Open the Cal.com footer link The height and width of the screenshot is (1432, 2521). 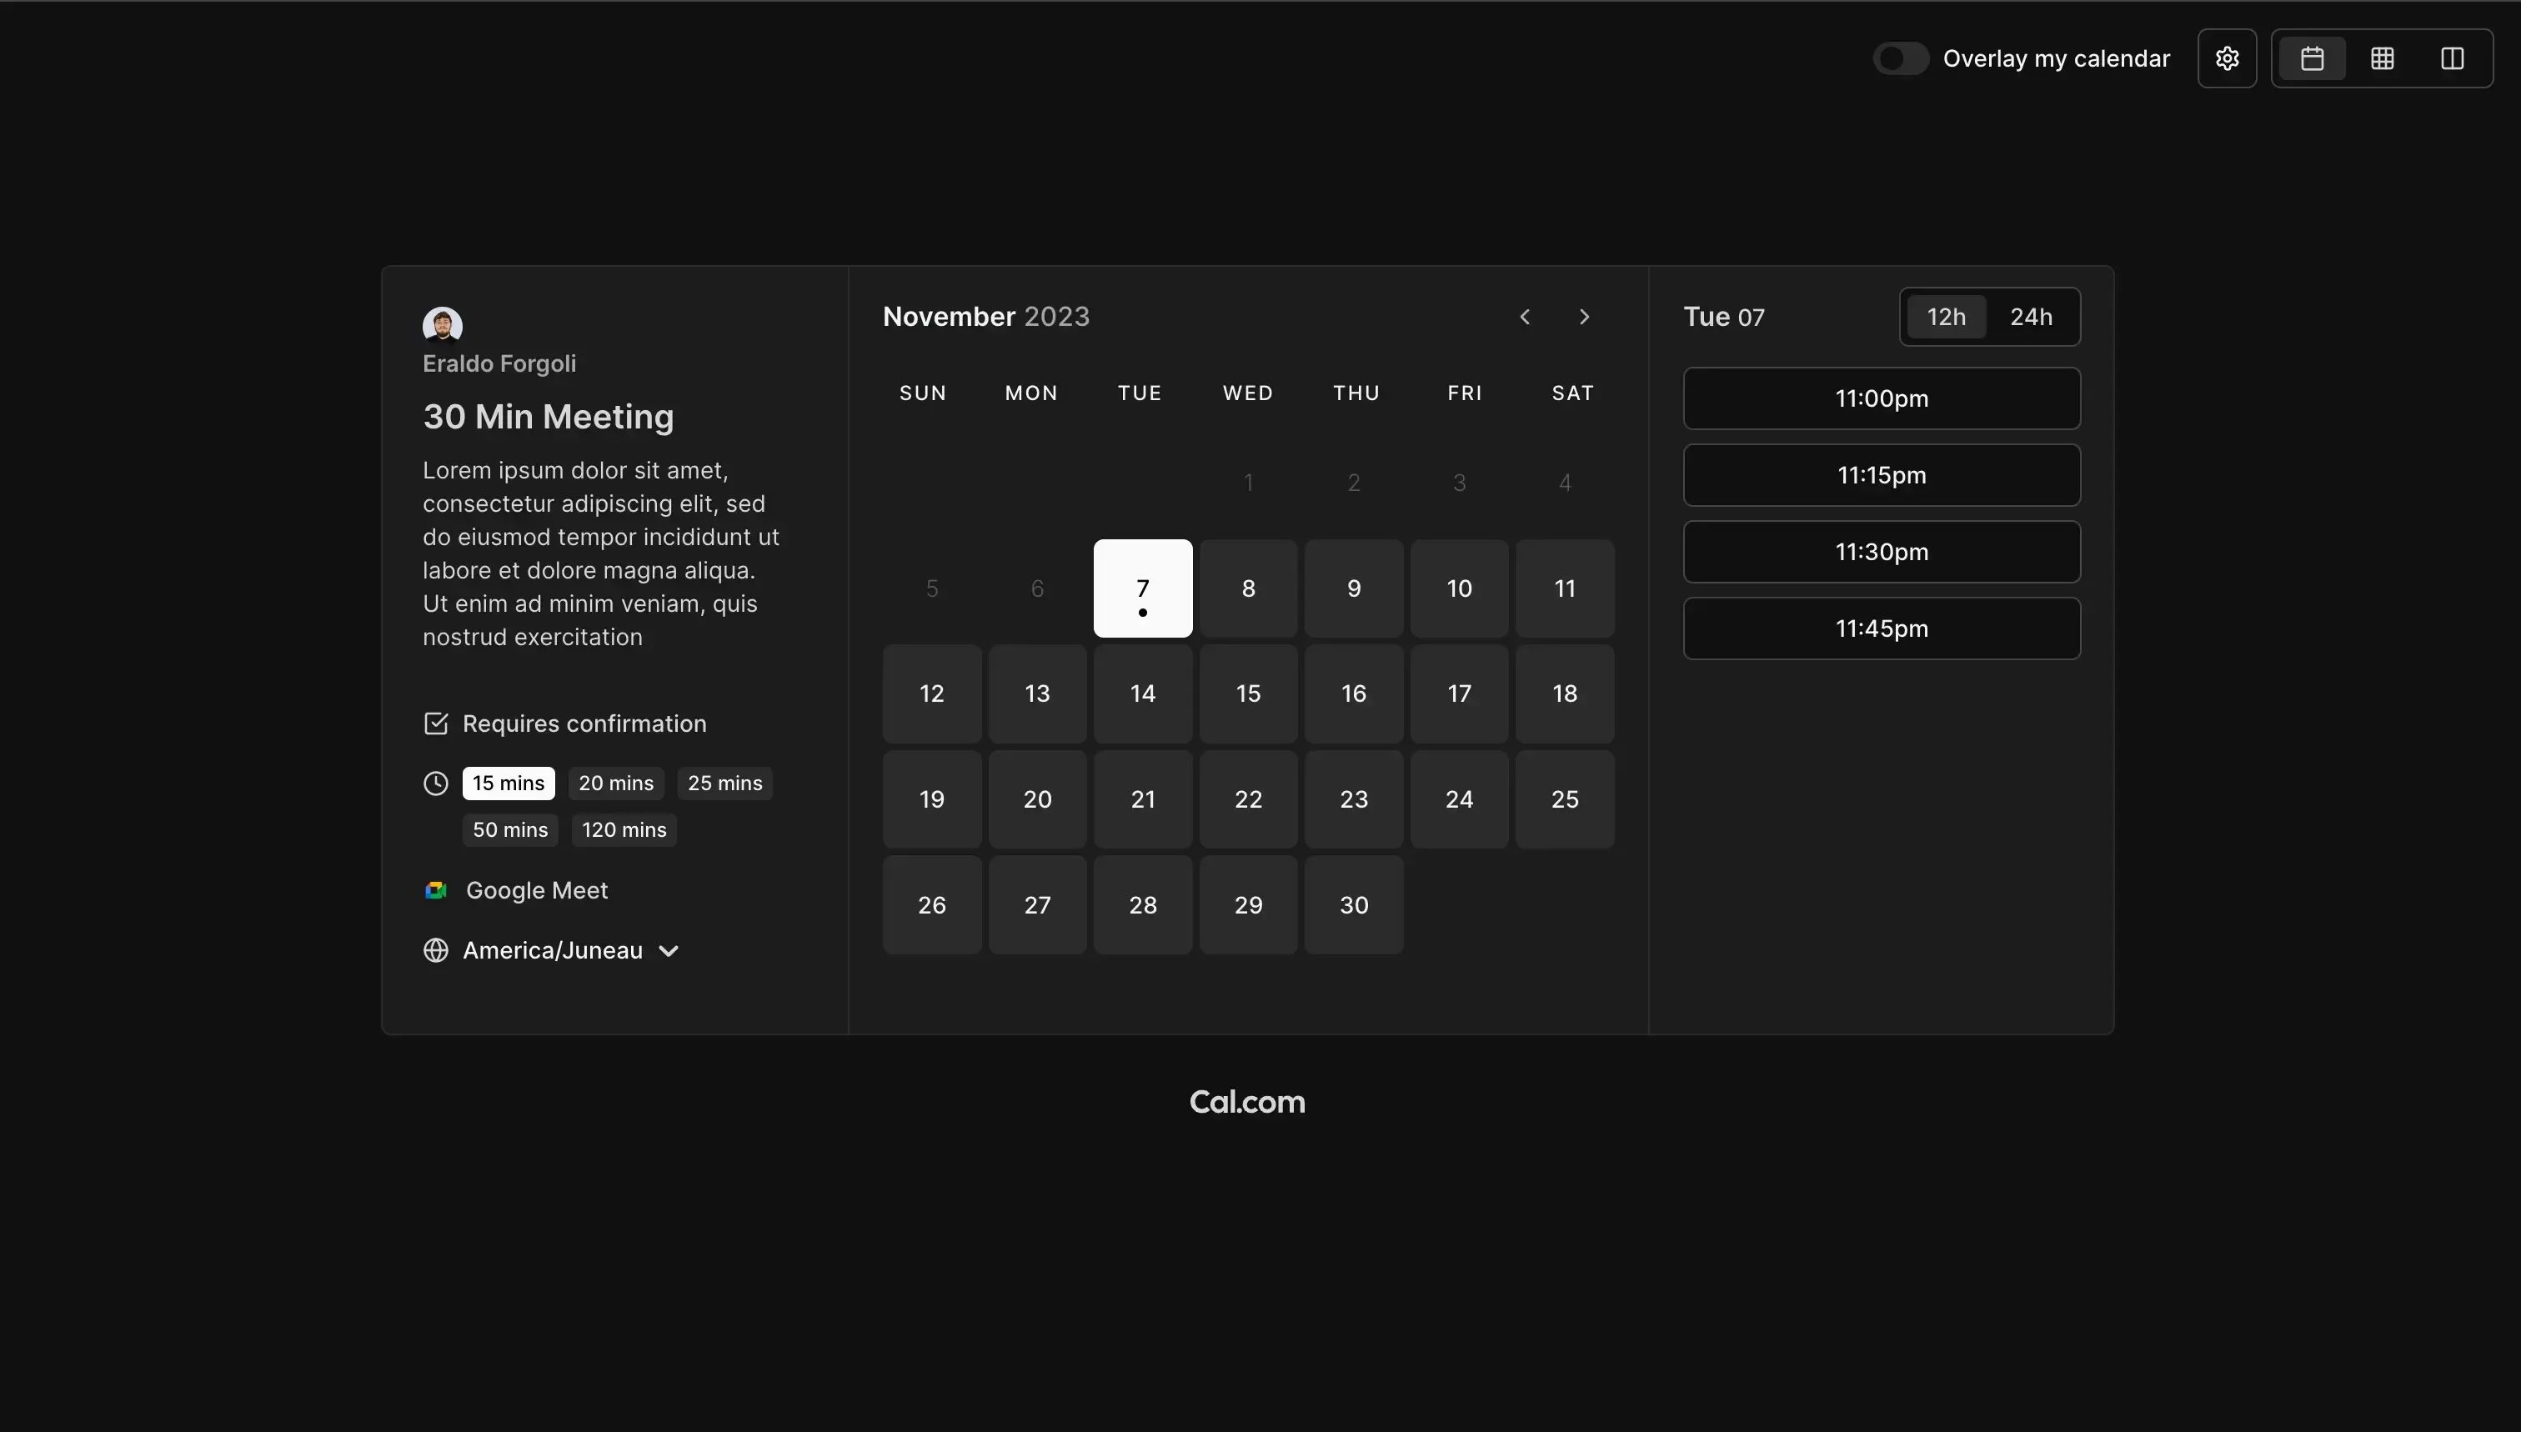pyautogui.click(x=1246, y=1102)
